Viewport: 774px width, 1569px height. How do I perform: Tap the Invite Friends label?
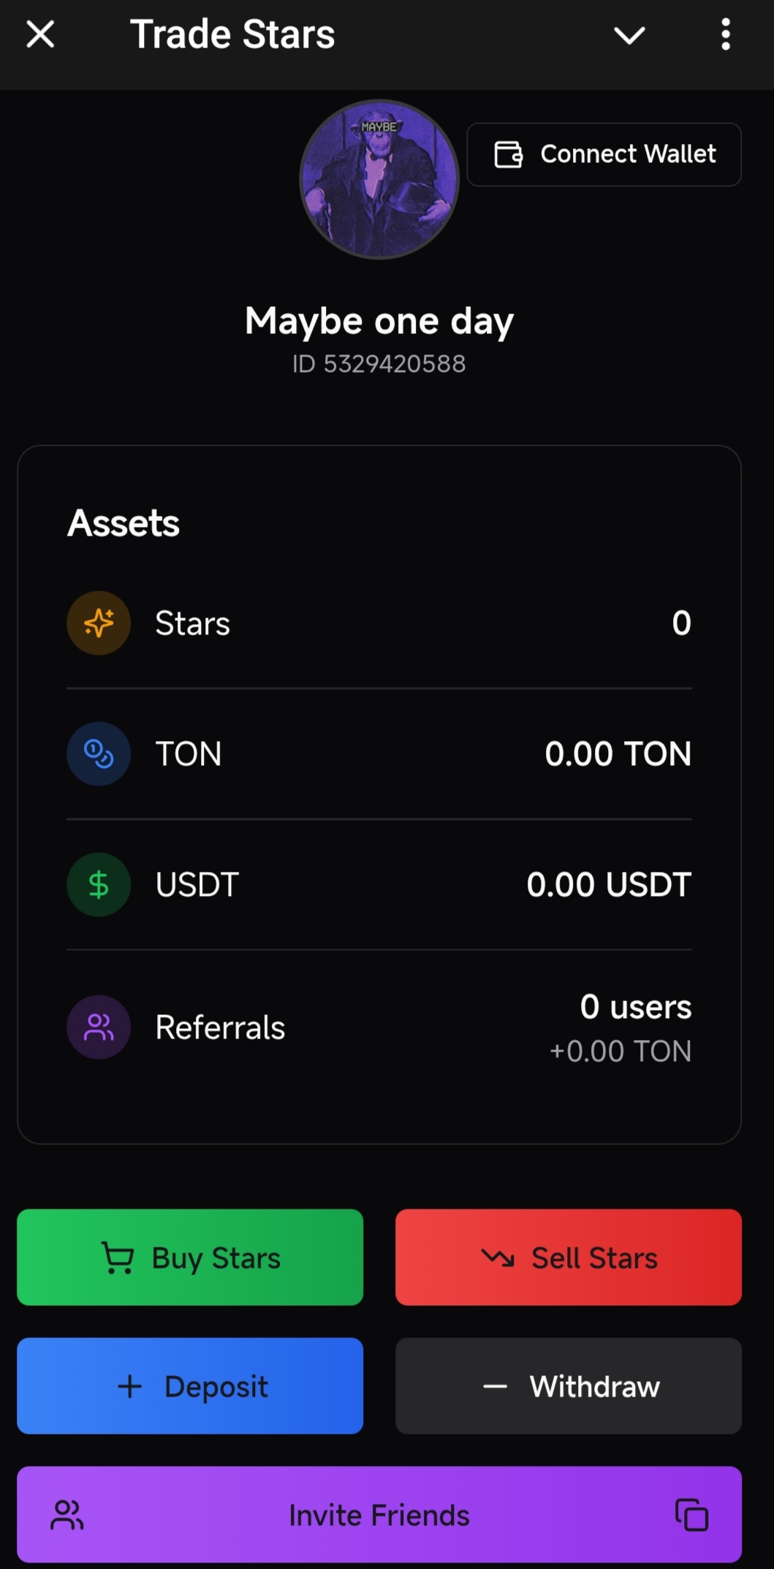(x=379, y=1515)
